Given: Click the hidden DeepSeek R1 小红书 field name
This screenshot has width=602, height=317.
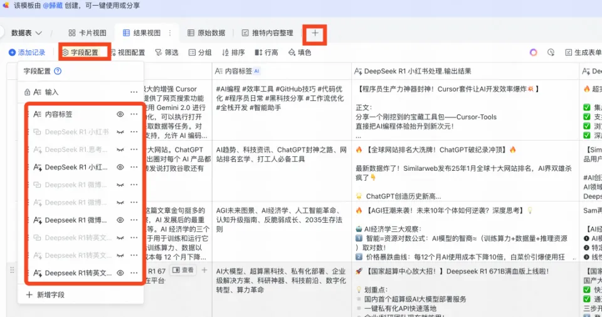Looking at the screenshot, I should click(x=77, y=132).
